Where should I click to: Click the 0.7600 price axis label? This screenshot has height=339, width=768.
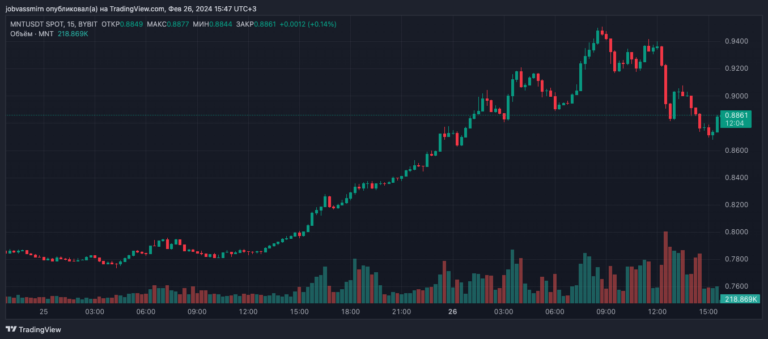click(736, 286)
